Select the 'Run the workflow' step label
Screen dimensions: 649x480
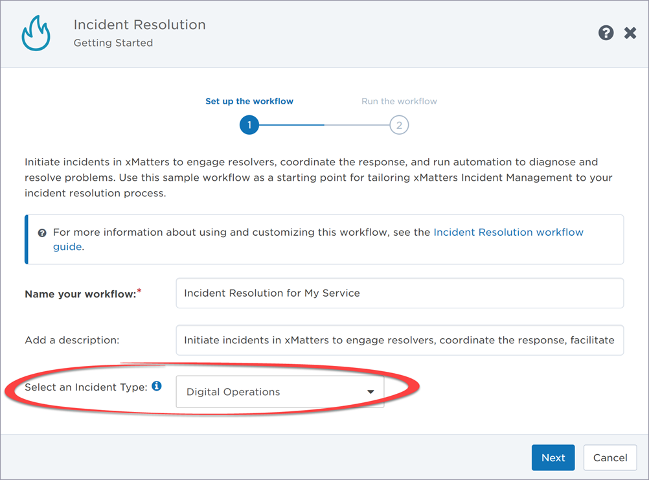point(399,101)
